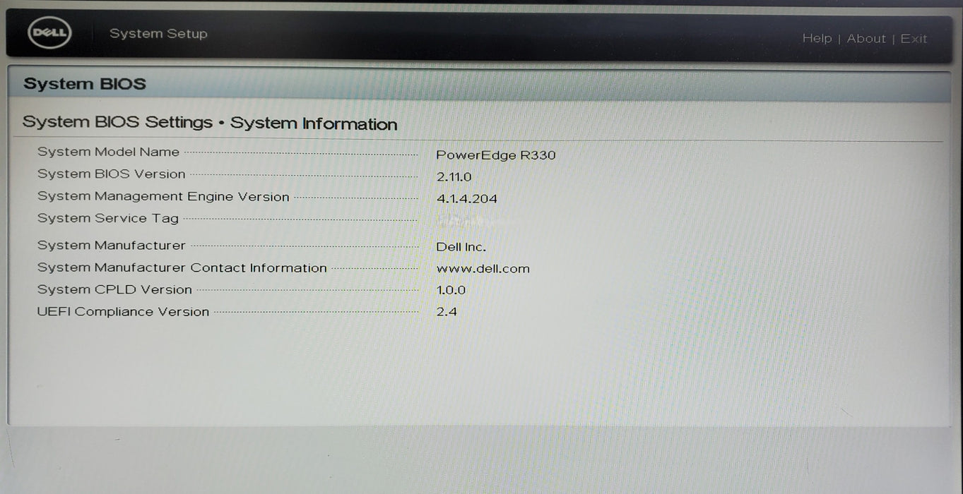Select the System Setup title text
Screen dimensions: 963x494
[x=158, y=34]
